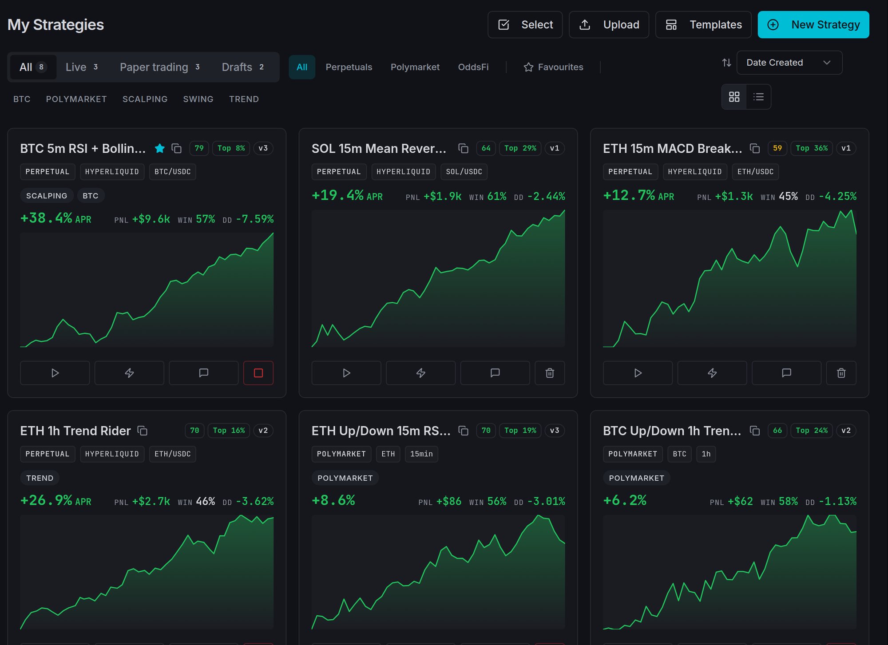
Task: Click lightning bolt icon on BTC 5m RSI card
Action: pyautogui.click(x=129, y=373)
